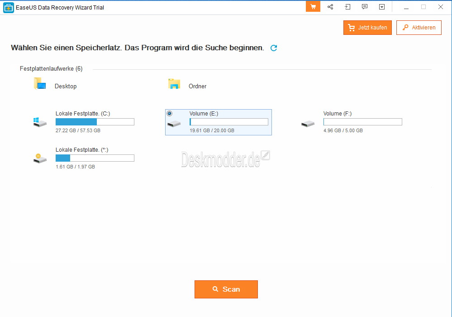The width and height of the screenshot is (452, 317).
Task: Click the usage bar of Volume (F:)
Action: pos(362,122)
